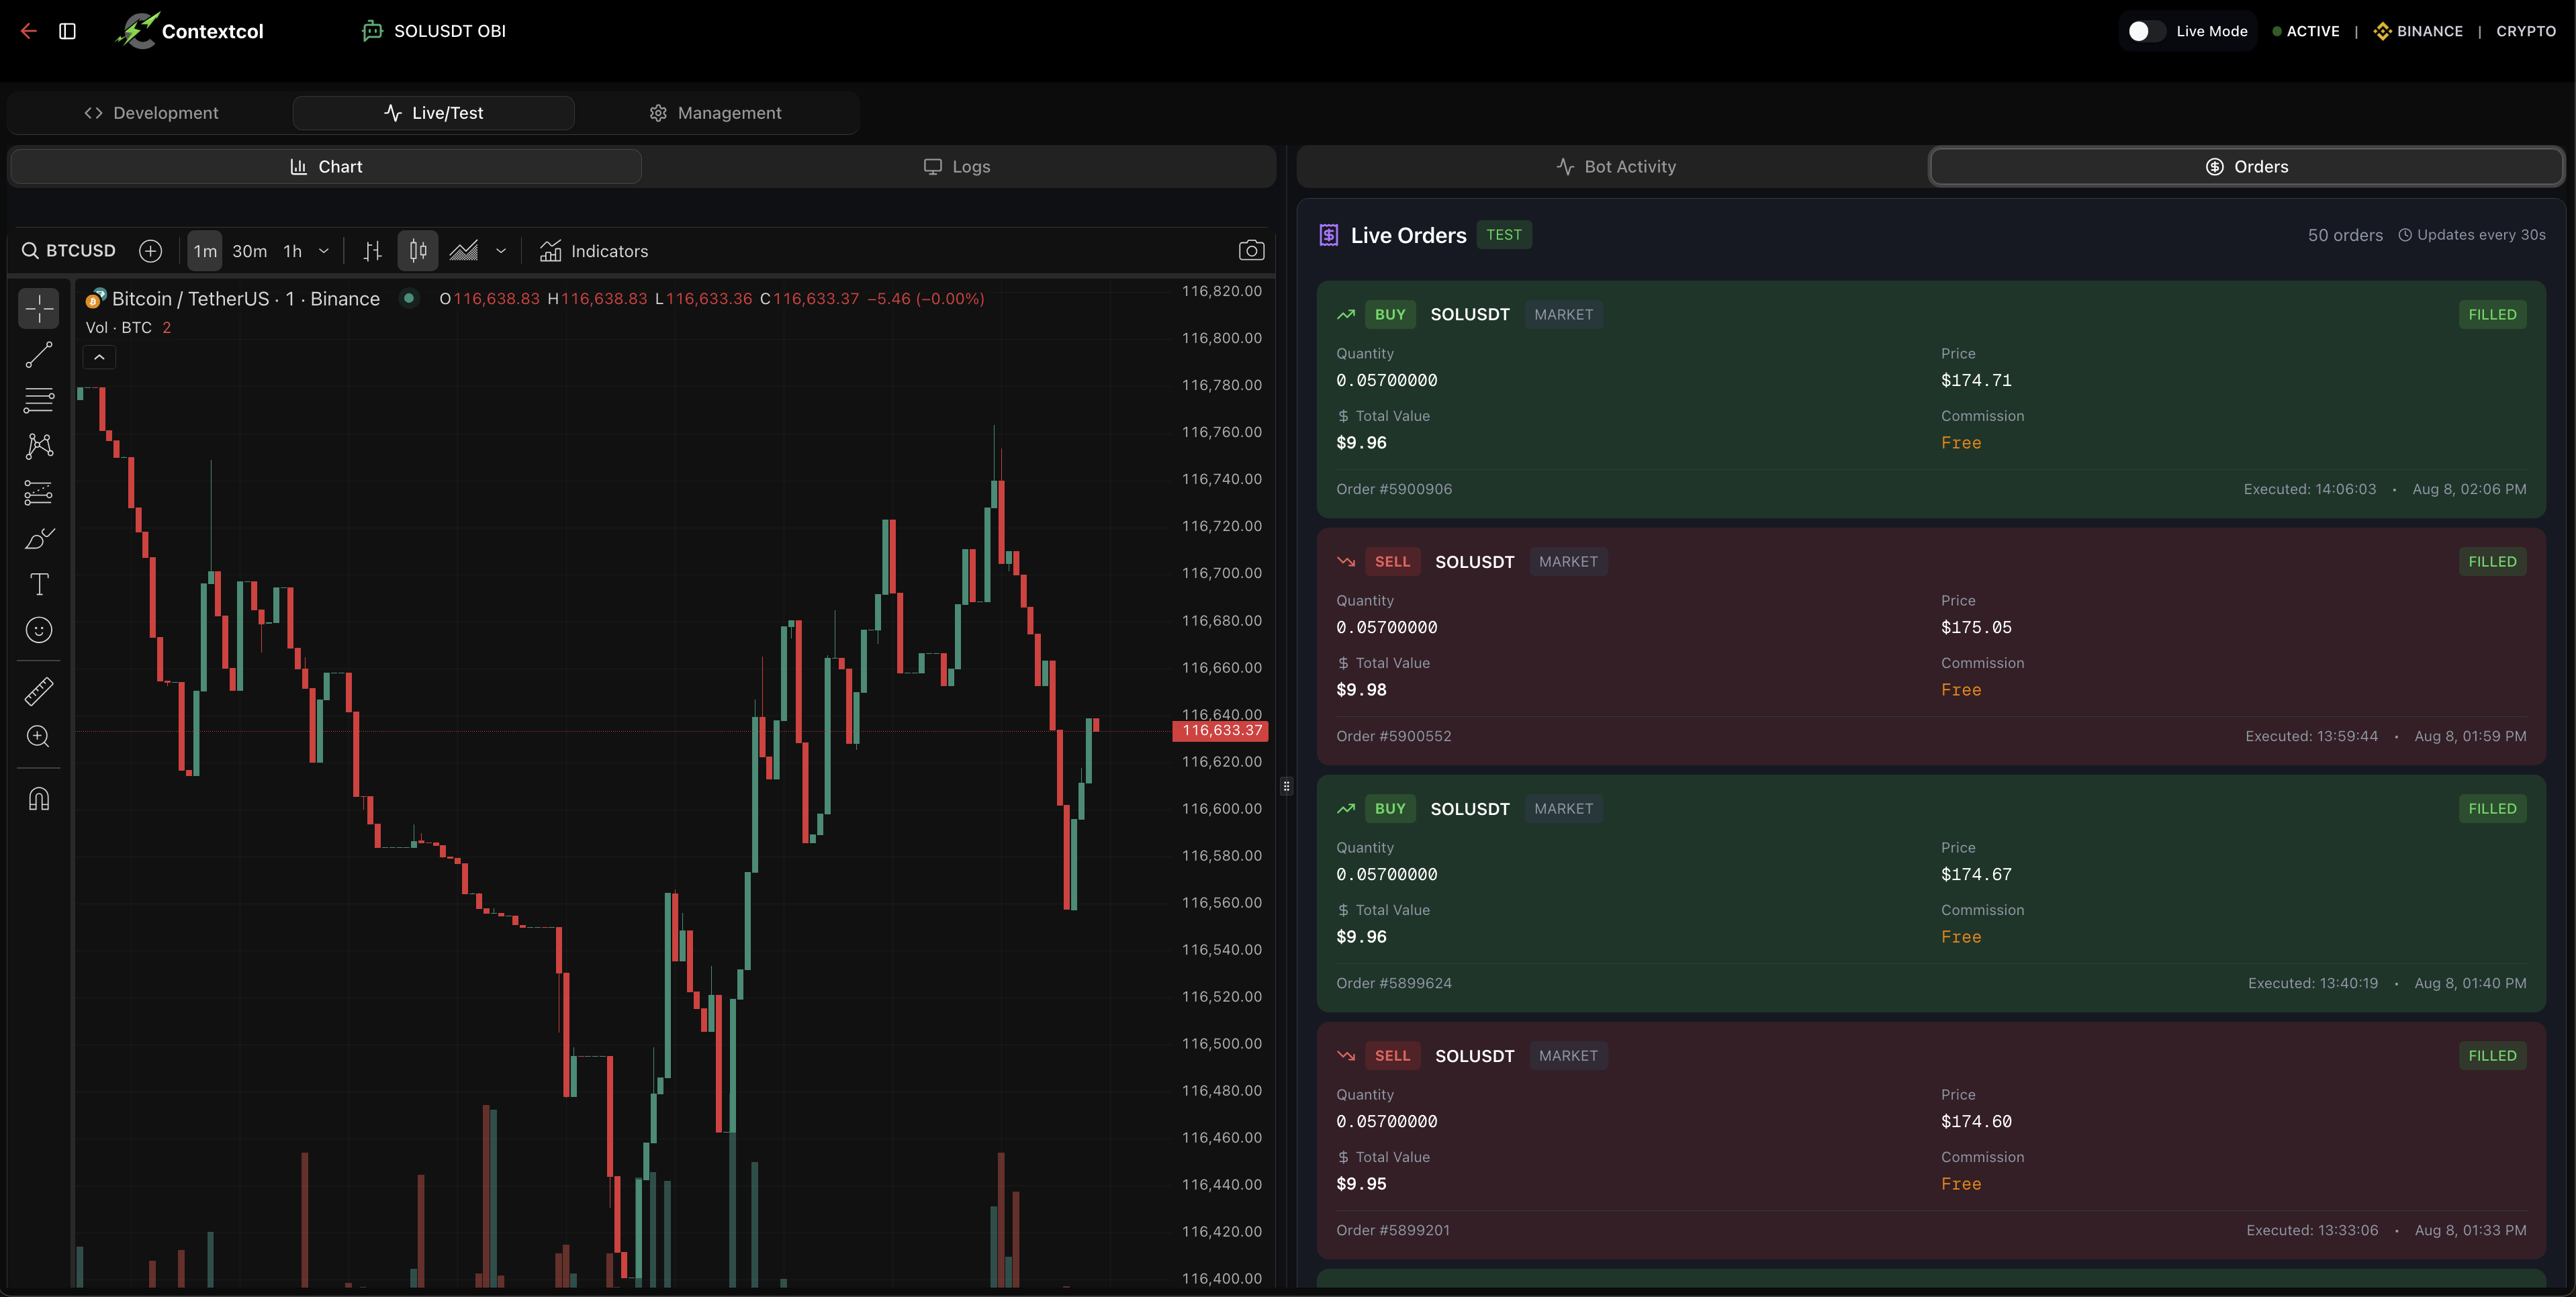Viewport: 2576px width, 1297px height.
Task: Click the SOLUSDT OBI bot icon
Action: click(372, 31)
